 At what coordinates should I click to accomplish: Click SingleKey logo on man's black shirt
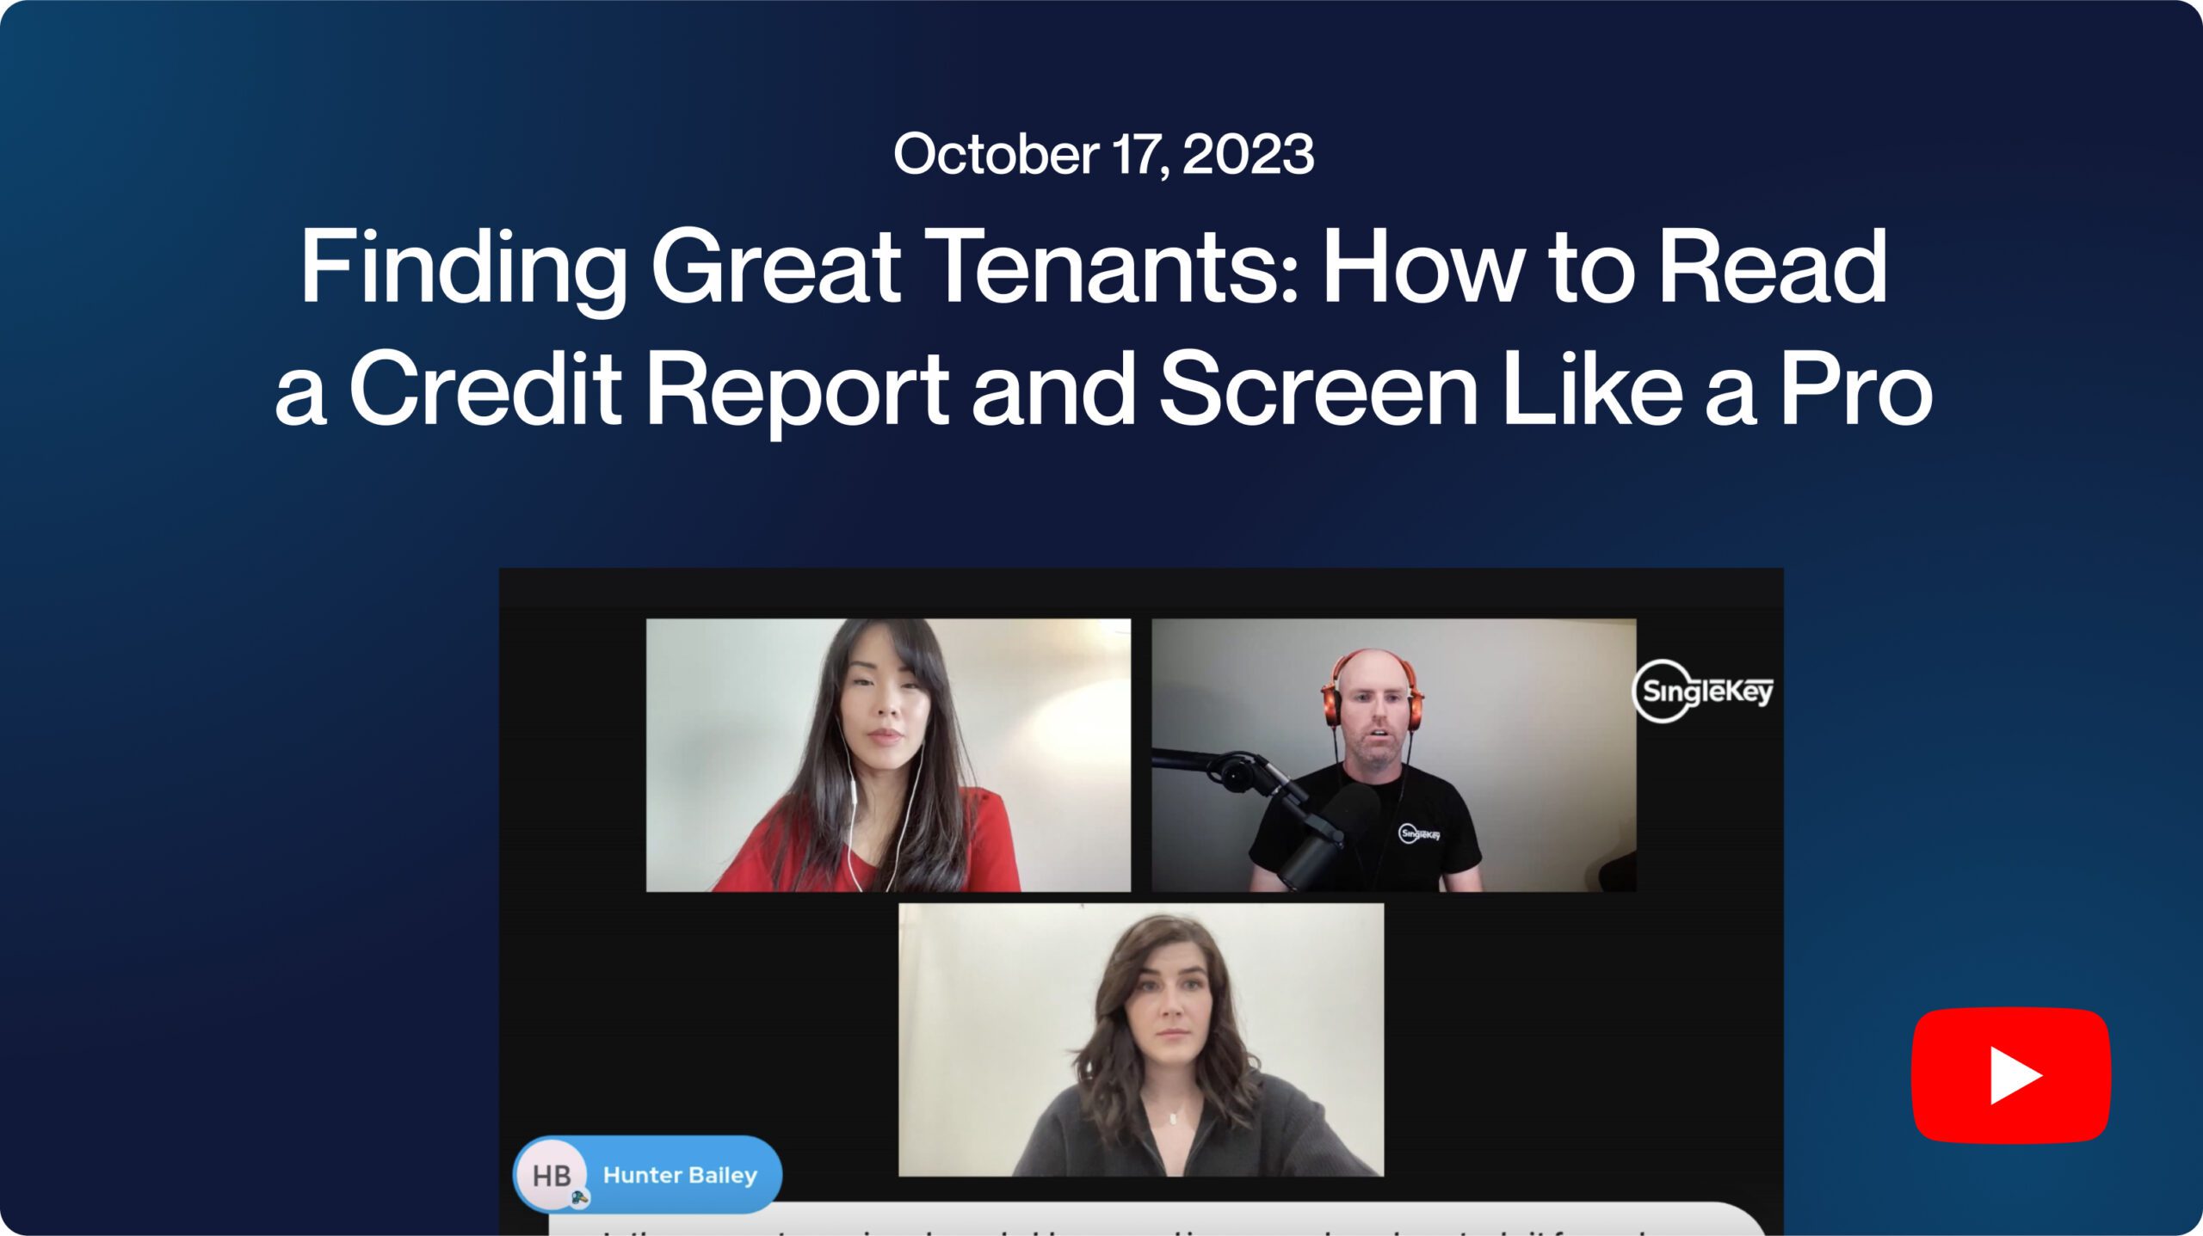pyautogui.click(x=1419, y=833)
